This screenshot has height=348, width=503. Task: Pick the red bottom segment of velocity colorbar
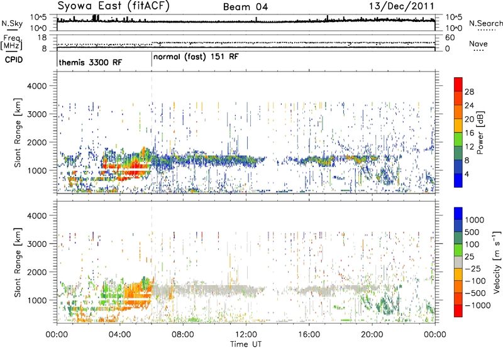tap(458, 311)
